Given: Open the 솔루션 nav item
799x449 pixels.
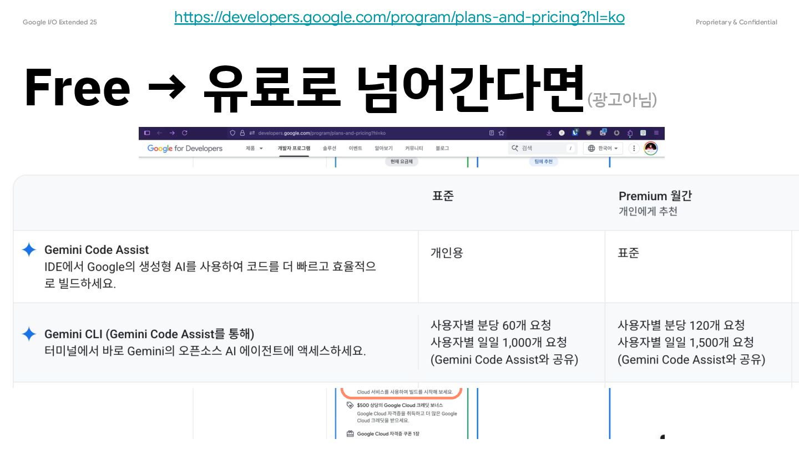Looking at the screenshot, I should 330,149.
